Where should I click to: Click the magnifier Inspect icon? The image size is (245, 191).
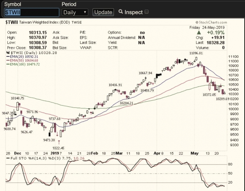click(120, 12)
